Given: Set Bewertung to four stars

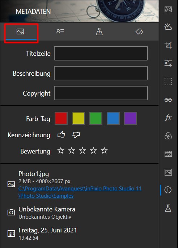Looking at the screenshot, I should tap(93, 151).
